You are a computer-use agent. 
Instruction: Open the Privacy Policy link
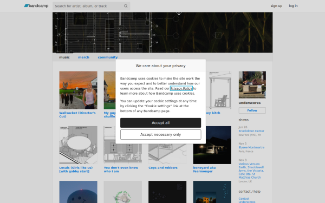(181, 88)
